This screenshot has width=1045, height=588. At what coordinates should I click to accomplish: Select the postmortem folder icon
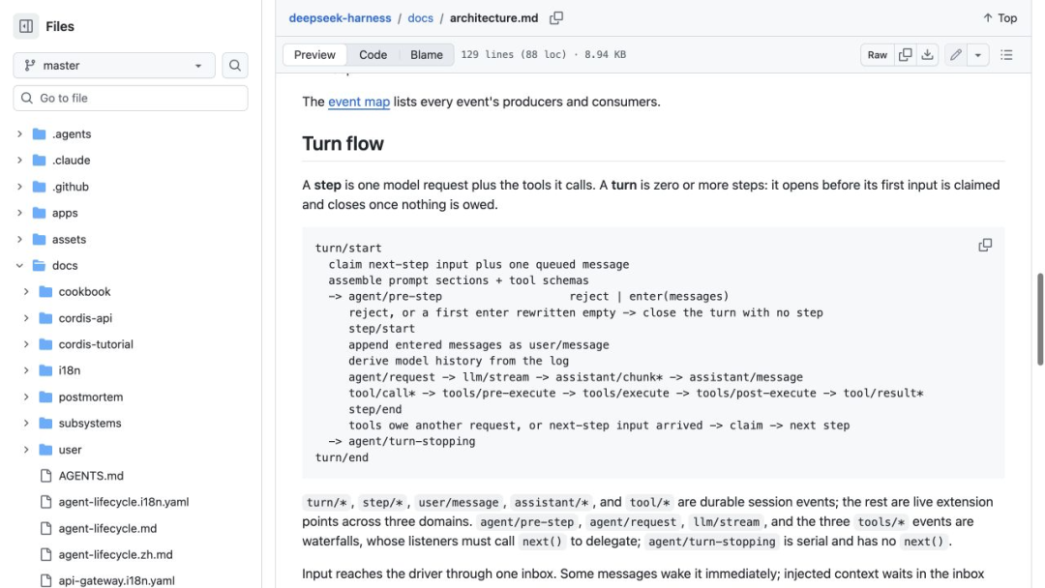pyautogui.click(x=46, y=397)
